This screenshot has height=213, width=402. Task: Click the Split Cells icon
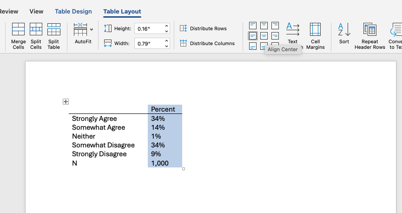click(x=36, y=30)
